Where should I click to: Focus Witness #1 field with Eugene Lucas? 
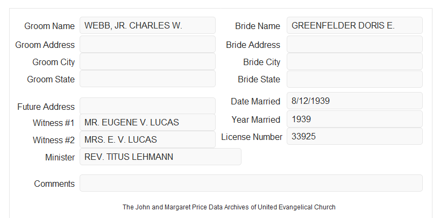pos(147,122)
